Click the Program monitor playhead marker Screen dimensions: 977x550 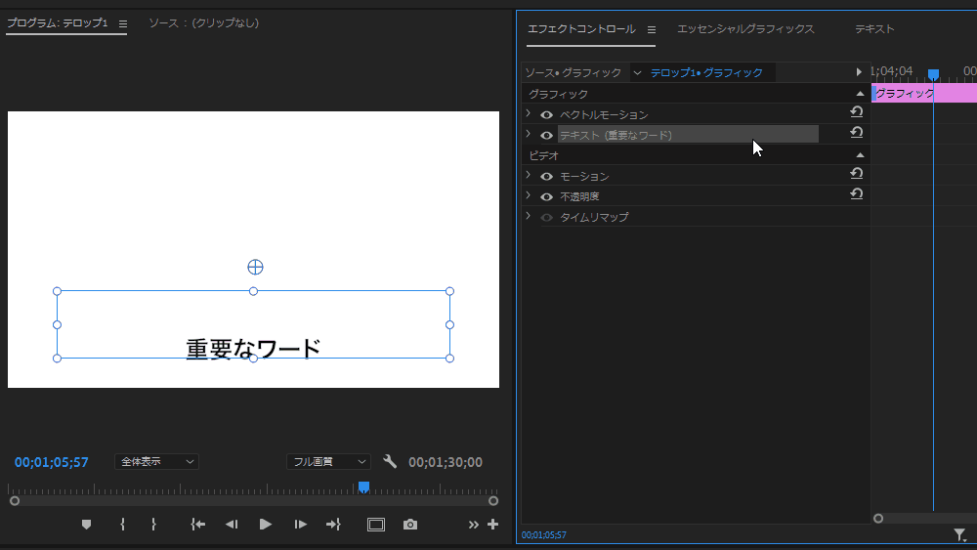point(363,487)
